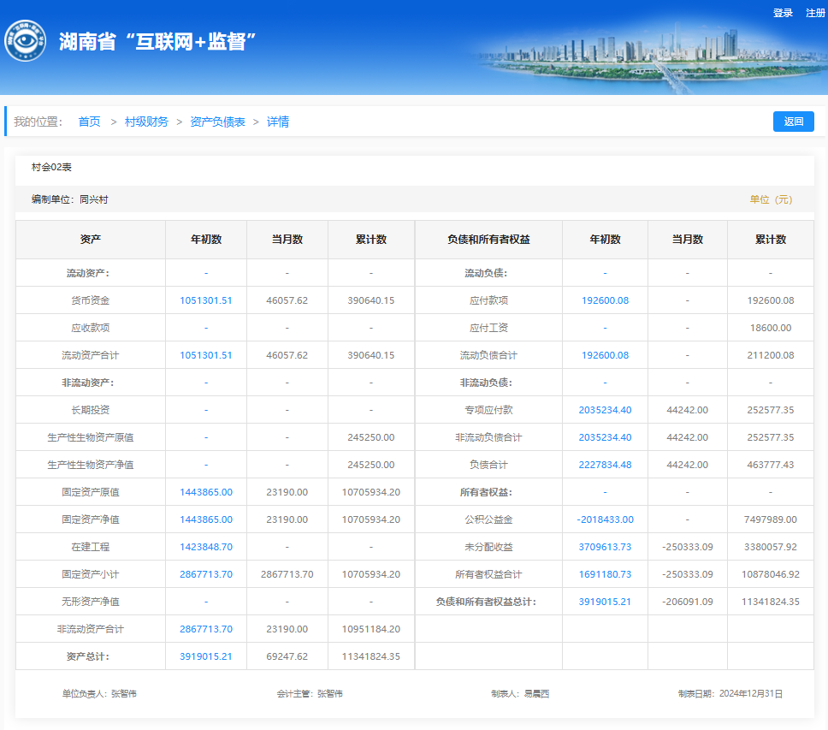Screen dimensions: 828x730
Task: Open 专项应付款 year-start value 2035234.40
Action: coord(605,410)
